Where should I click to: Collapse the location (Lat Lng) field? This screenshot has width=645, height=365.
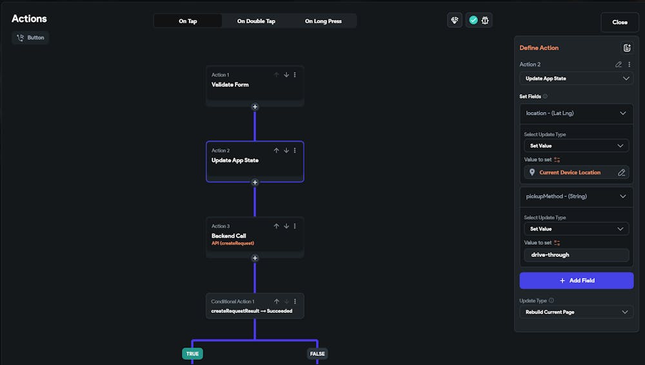tap(622, 113)
